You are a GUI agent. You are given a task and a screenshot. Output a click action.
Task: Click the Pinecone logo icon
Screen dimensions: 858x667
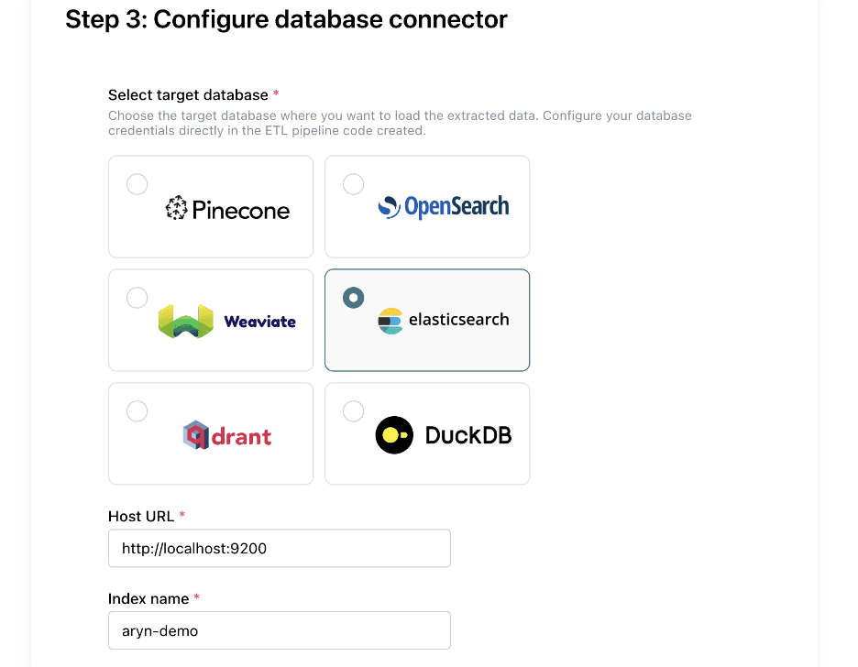pos(175,208)
